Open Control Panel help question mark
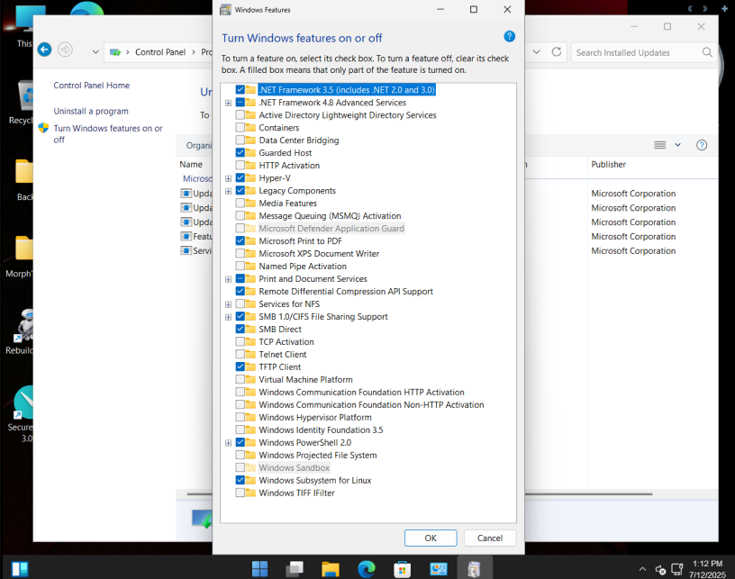This screenshot has height=579, width=735. (702, 145)
